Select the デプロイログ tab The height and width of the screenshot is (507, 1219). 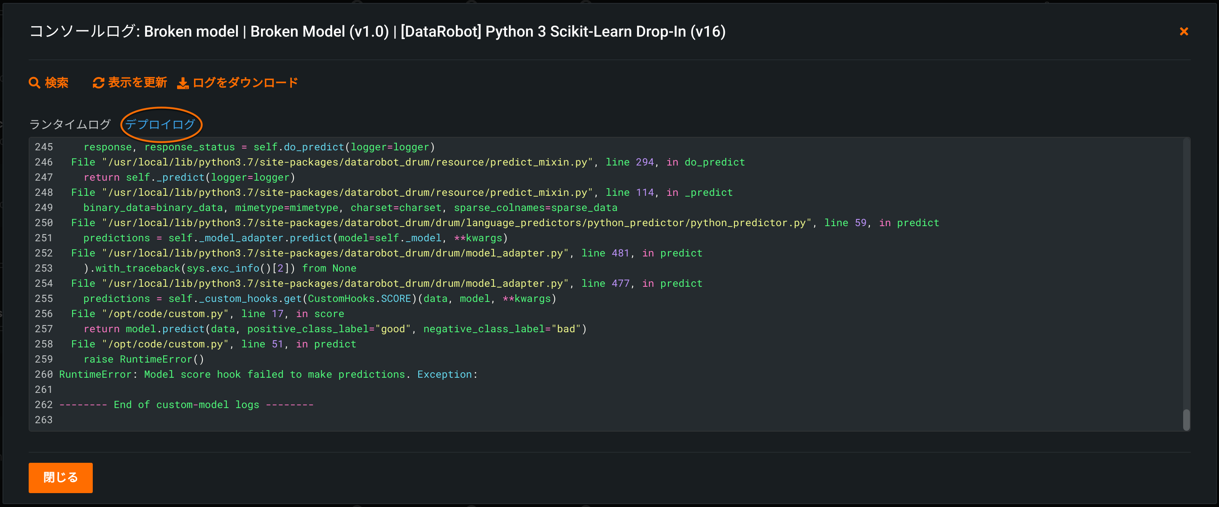point(160,124)
